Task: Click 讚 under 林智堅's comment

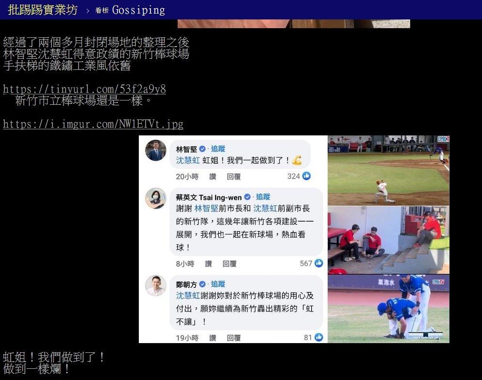Action: 213,177
